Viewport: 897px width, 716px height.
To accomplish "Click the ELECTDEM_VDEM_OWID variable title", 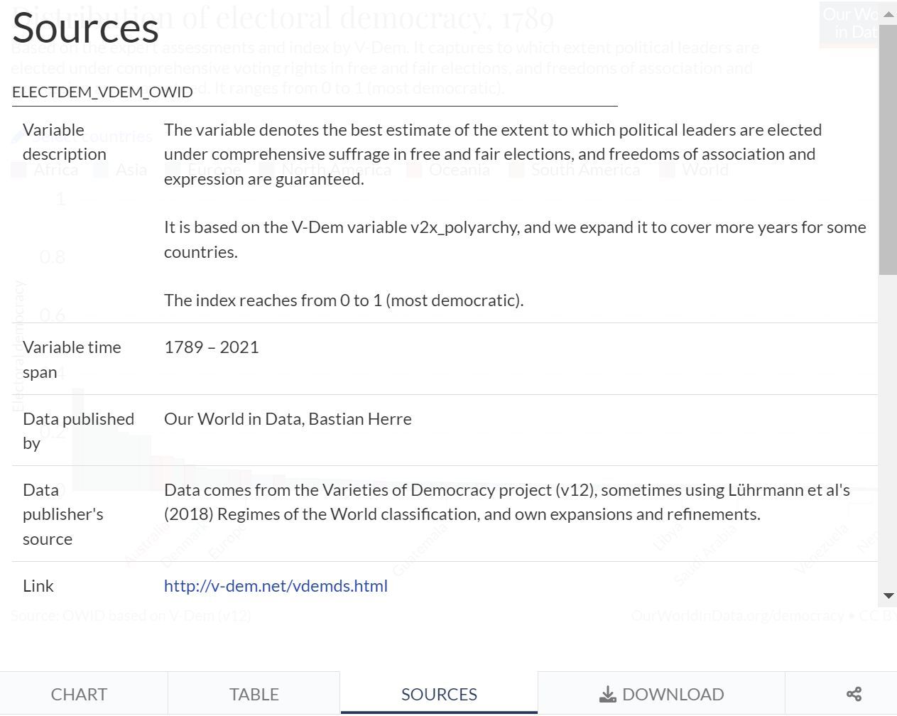I will tap(102, 92).
